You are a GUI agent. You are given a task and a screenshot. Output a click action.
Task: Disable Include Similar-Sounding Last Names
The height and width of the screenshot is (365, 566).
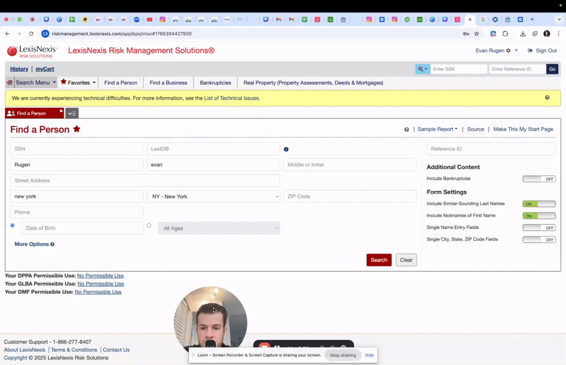click(x=539, y=203)
